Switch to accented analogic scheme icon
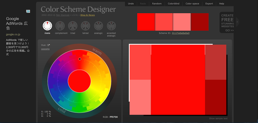258x123 pixels. [111, 26]
